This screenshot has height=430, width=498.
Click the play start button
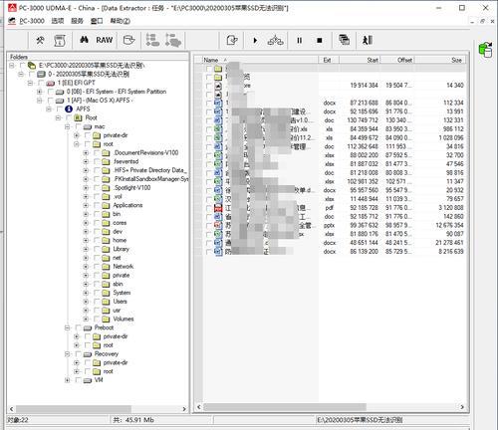255,41
